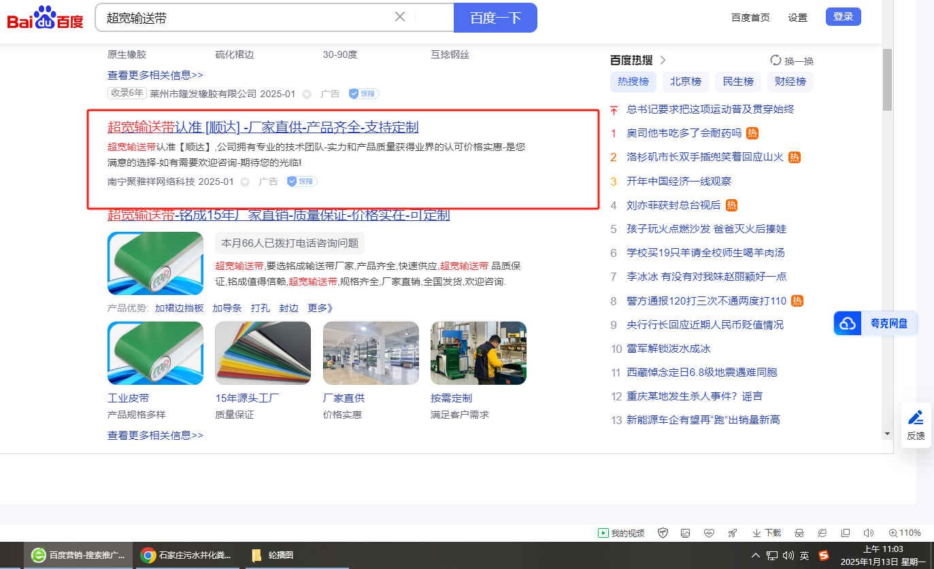
Task: Expand the dropdown arrow beside 南宁聚雅祥网络科技 2025-01
Action: pyautogui.click(x=245, y=182)
